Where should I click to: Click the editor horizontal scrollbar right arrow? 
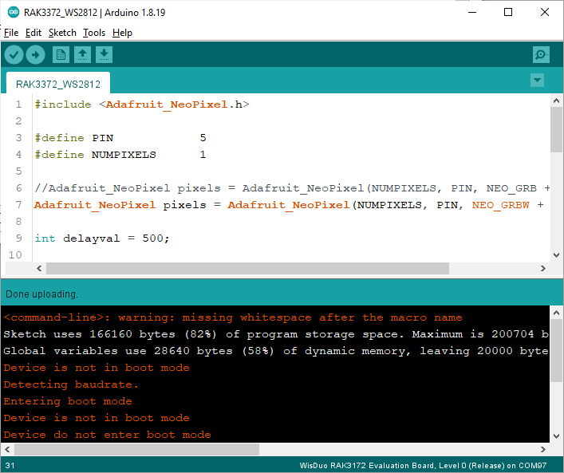pos(542,268)
